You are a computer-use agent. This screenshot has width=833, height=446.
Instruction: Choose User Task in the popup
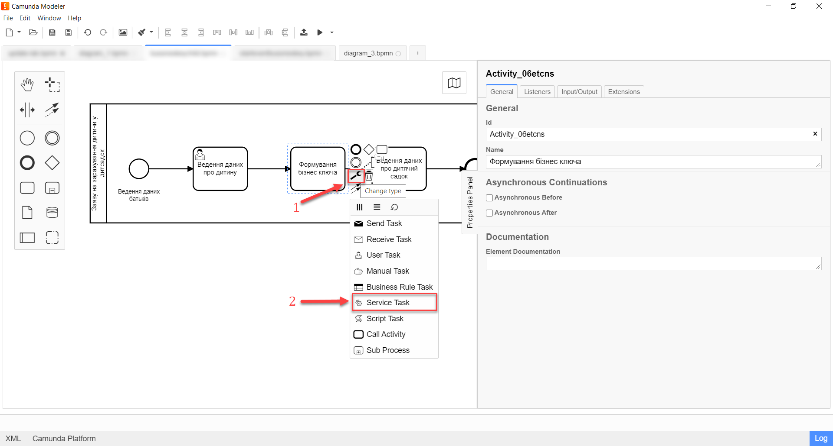click(x=394, y=255)
